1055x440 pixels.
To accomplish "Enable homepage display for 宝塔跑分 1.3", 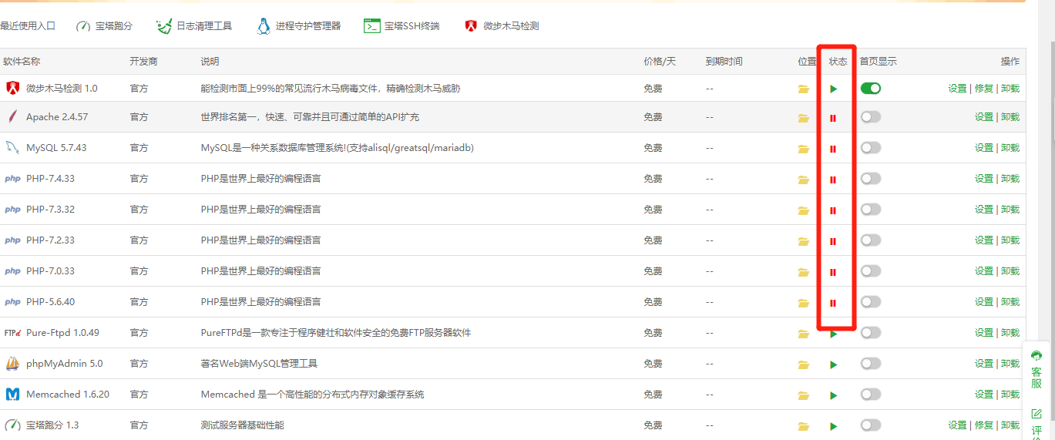I will tap(871, 425).
